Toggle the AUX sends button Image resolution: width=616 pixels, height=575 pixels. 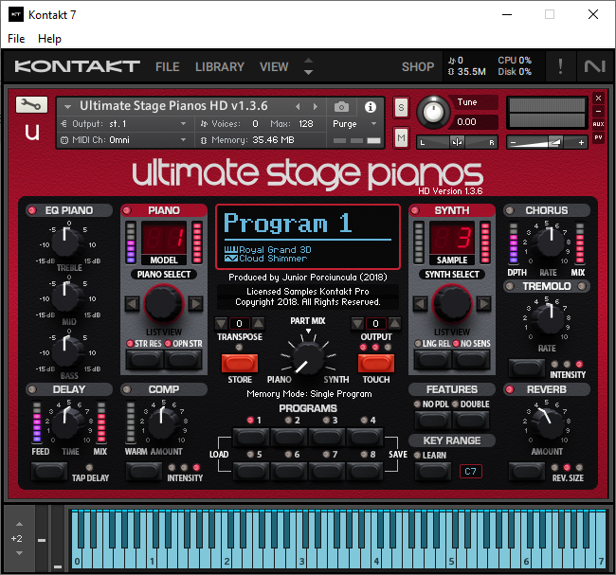click(598, 124)
